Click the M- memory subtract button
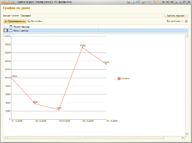 (173, 2)
